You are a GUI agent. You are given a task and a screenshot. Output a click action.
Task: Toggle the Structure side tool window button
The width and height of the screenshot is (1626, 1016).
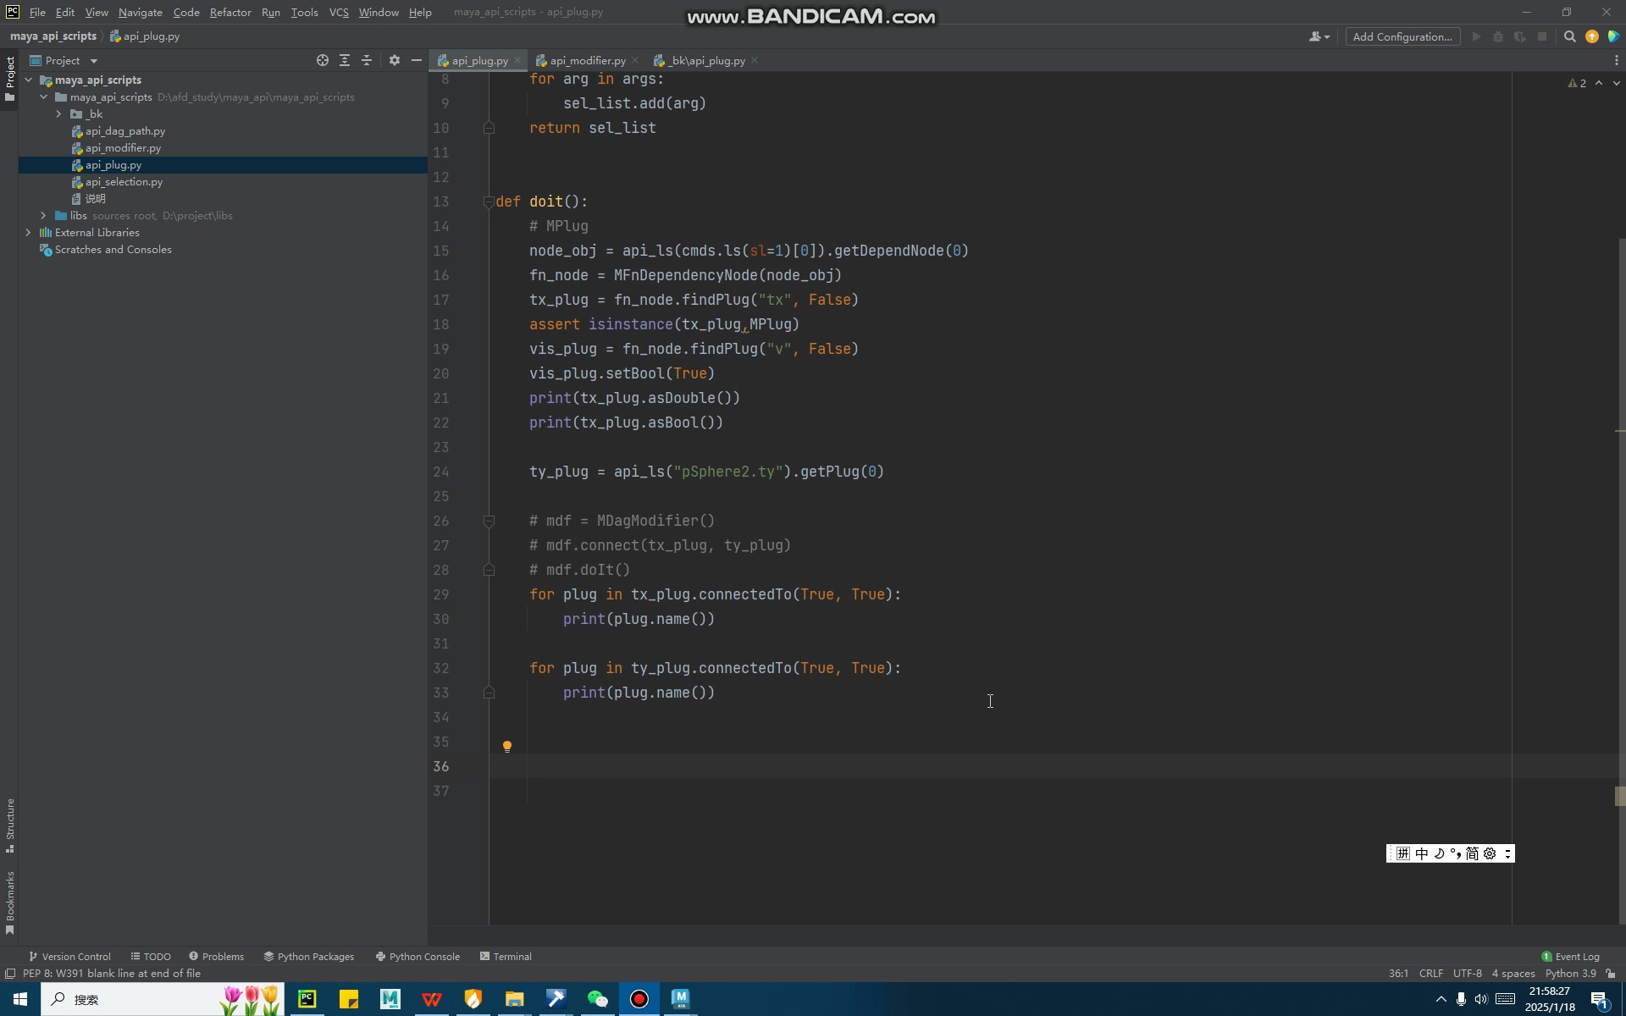(9, 825)
